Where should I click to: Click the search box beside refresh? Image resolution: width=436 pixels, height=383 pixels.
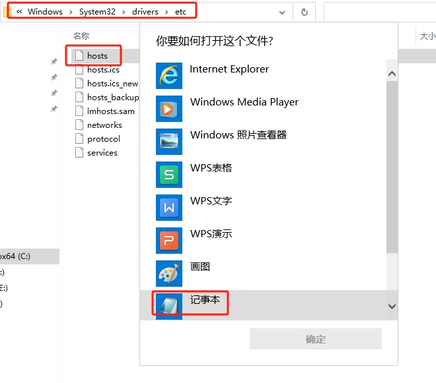pyautogui.click(x=380, y=13)
